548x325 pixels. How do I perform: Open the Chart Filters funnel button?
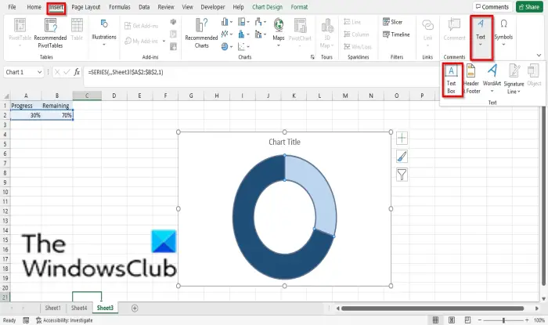pyautogui.click(x=402, y=175)
